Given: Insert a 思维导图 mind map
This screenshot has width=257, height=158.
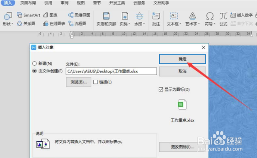Looking at the screenshot, I should point(79,15).
